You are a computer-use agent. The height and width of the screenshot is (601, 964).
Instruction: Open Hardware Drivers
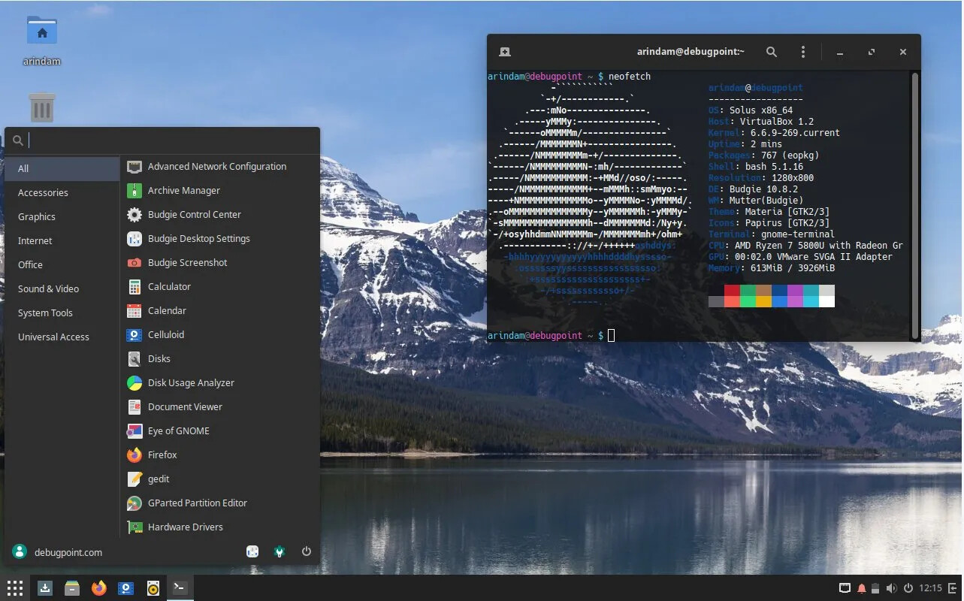coord(219,527)
